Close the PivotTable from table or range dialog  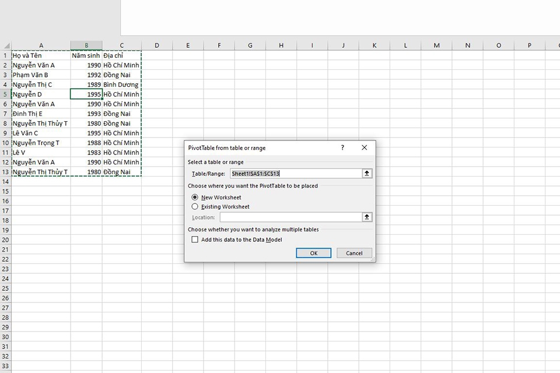364,147
